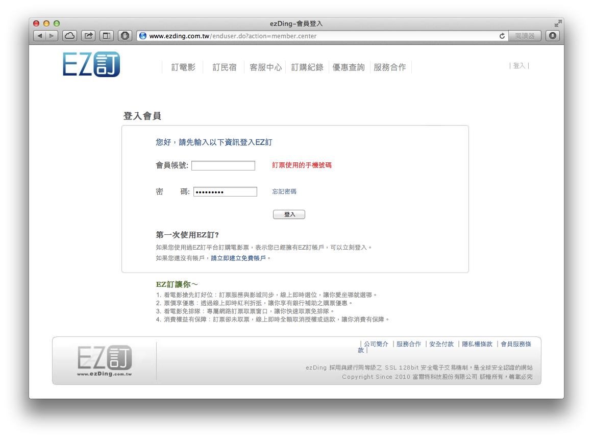The image size is (593, 439).
Task: Open the 訂民宿 menu item
Action: pos(224,67)
